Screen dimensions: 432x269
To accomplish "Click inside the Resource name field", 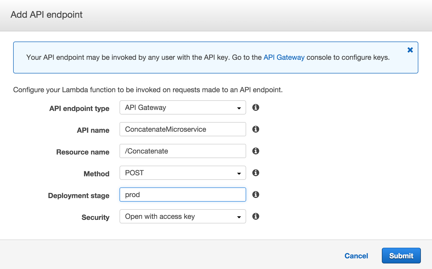I will click(x=182, y=151).
